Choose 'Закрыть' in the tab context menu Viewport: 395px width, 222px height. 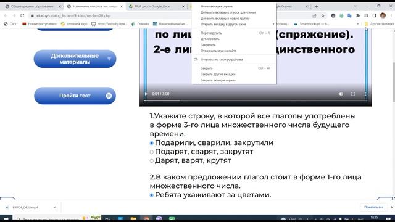pyautogui.click(x=234, y=68)
